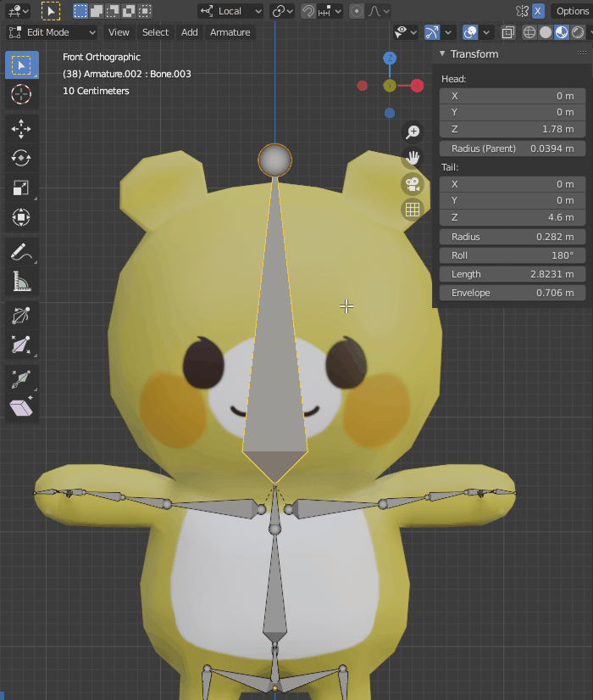Open the Add menu
The image size is (593, 700).
tap(190, 32)
